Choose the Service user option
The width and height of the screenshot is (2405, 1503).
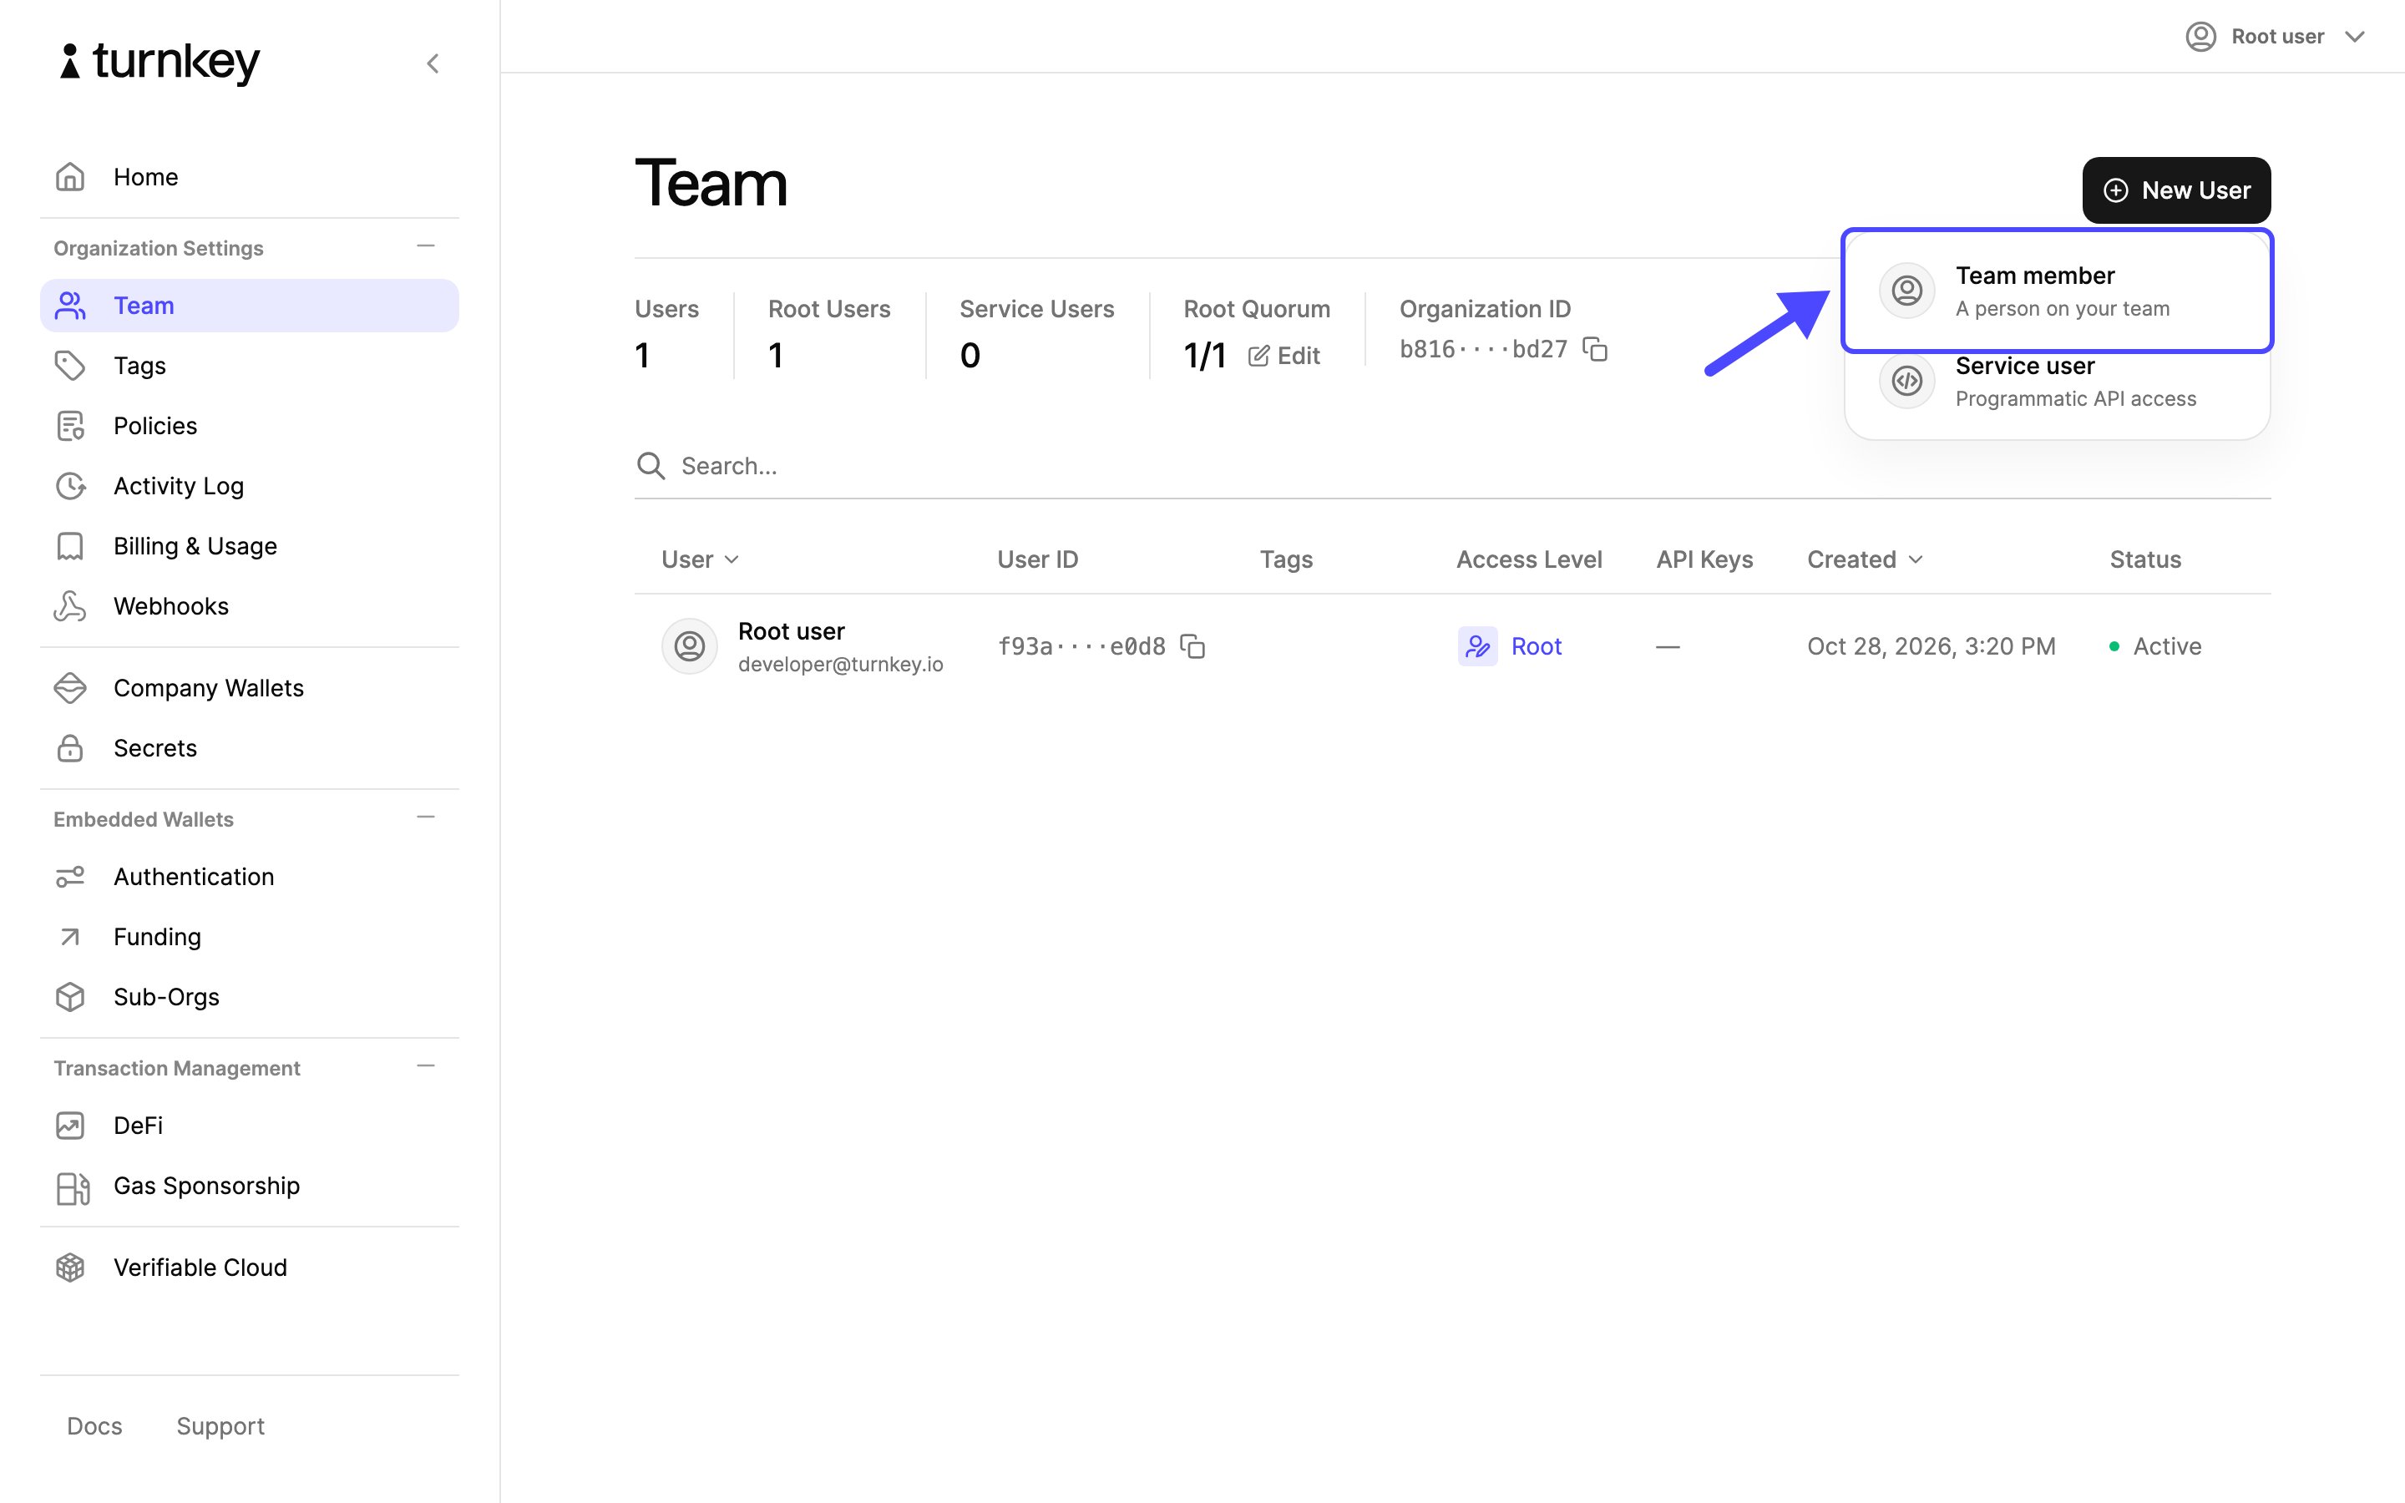click(2057, 382)
